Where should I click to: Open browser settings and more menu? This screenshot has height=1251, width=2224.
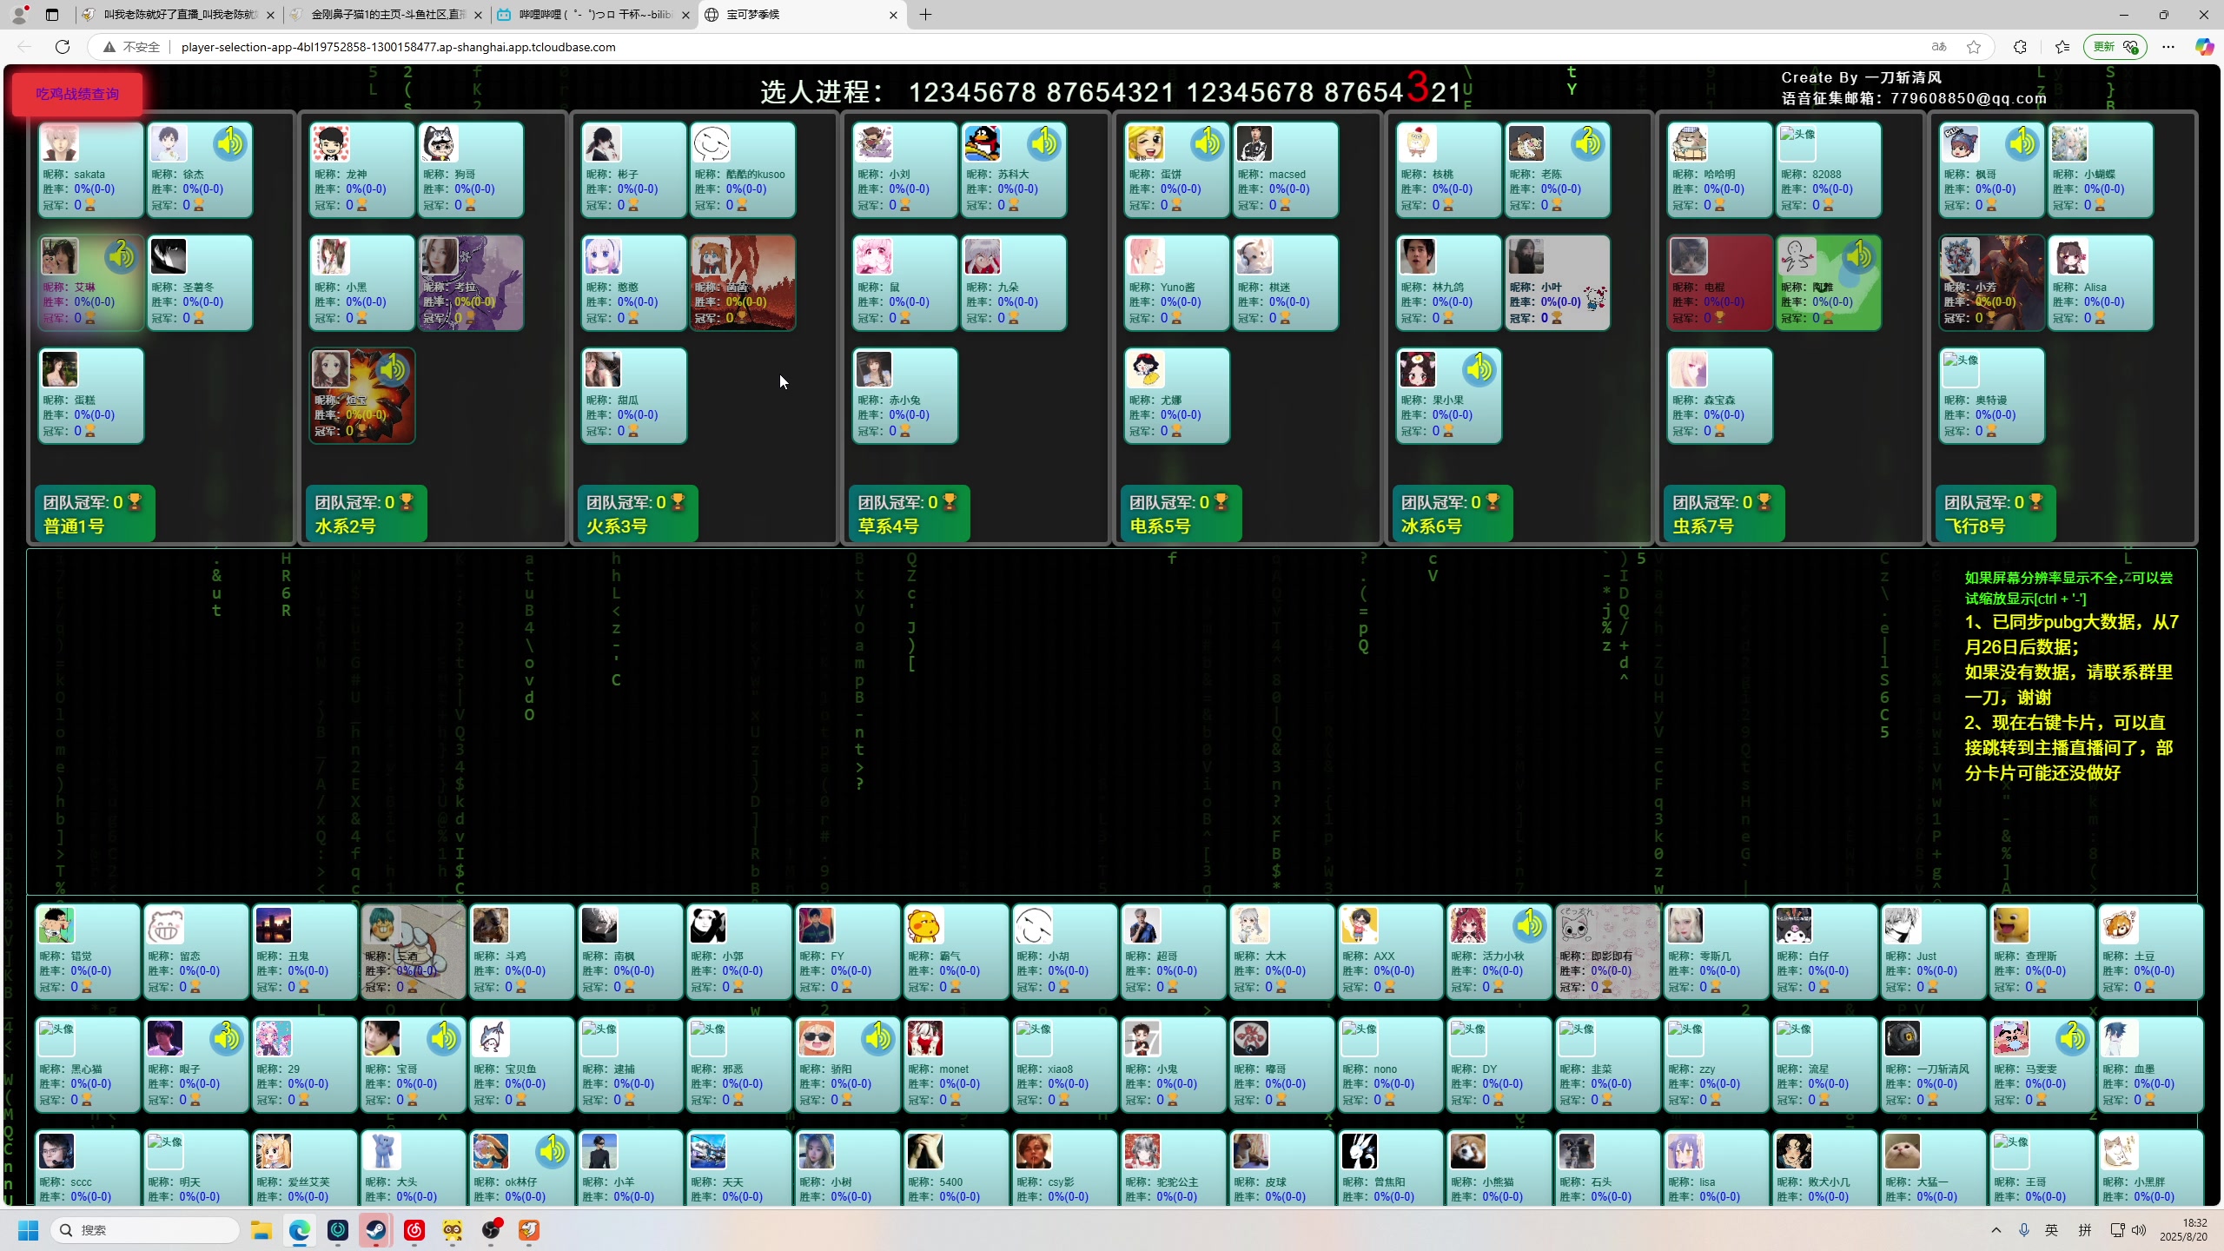[x=2168, y=47]
